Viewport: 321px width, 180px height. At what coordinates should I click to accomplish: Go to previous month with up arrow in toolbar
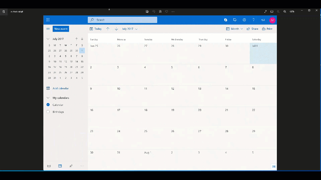(x=108, y=29)
